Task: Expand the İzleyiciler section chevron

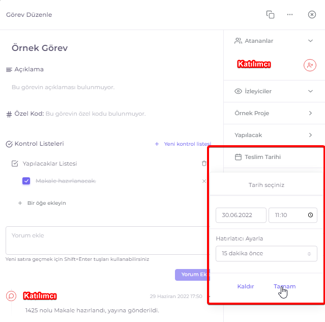Action: click(x=310, y=91)
